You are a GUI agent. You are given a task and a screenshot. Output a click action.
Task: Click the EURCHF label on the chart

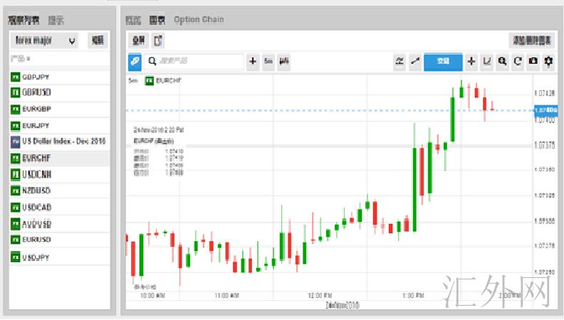[168, 81]
